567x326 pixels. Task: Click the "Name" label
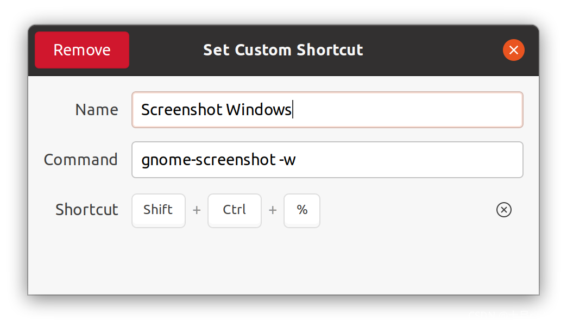(x=97, y=110)
